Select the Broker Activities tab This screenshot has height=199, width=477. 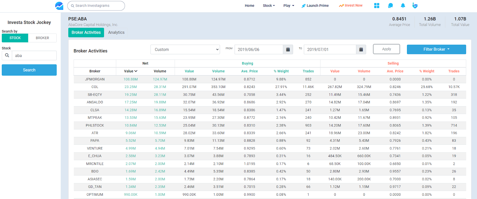coord(86,33)
